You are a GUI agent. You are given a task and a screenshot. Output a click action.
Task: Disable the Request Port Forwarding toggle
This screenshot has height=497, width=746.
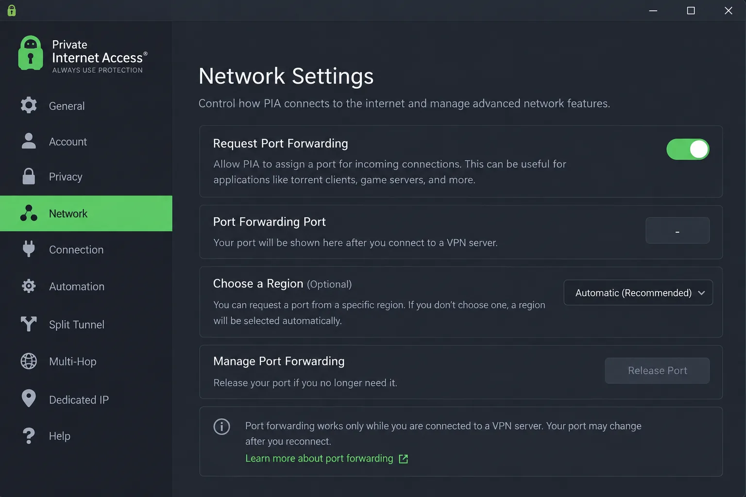688,149
